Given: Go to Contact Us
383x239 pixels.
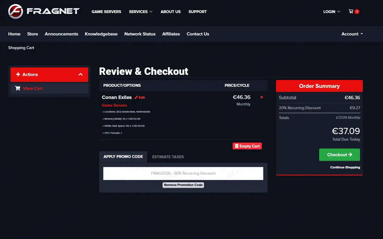Looking at the screenshot, I should pos(198,34).
